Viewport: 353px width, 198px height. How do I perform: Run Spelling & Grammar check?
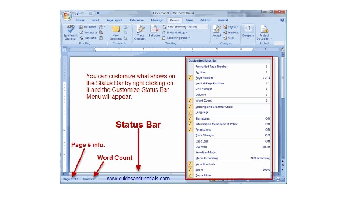click(71, 33)
